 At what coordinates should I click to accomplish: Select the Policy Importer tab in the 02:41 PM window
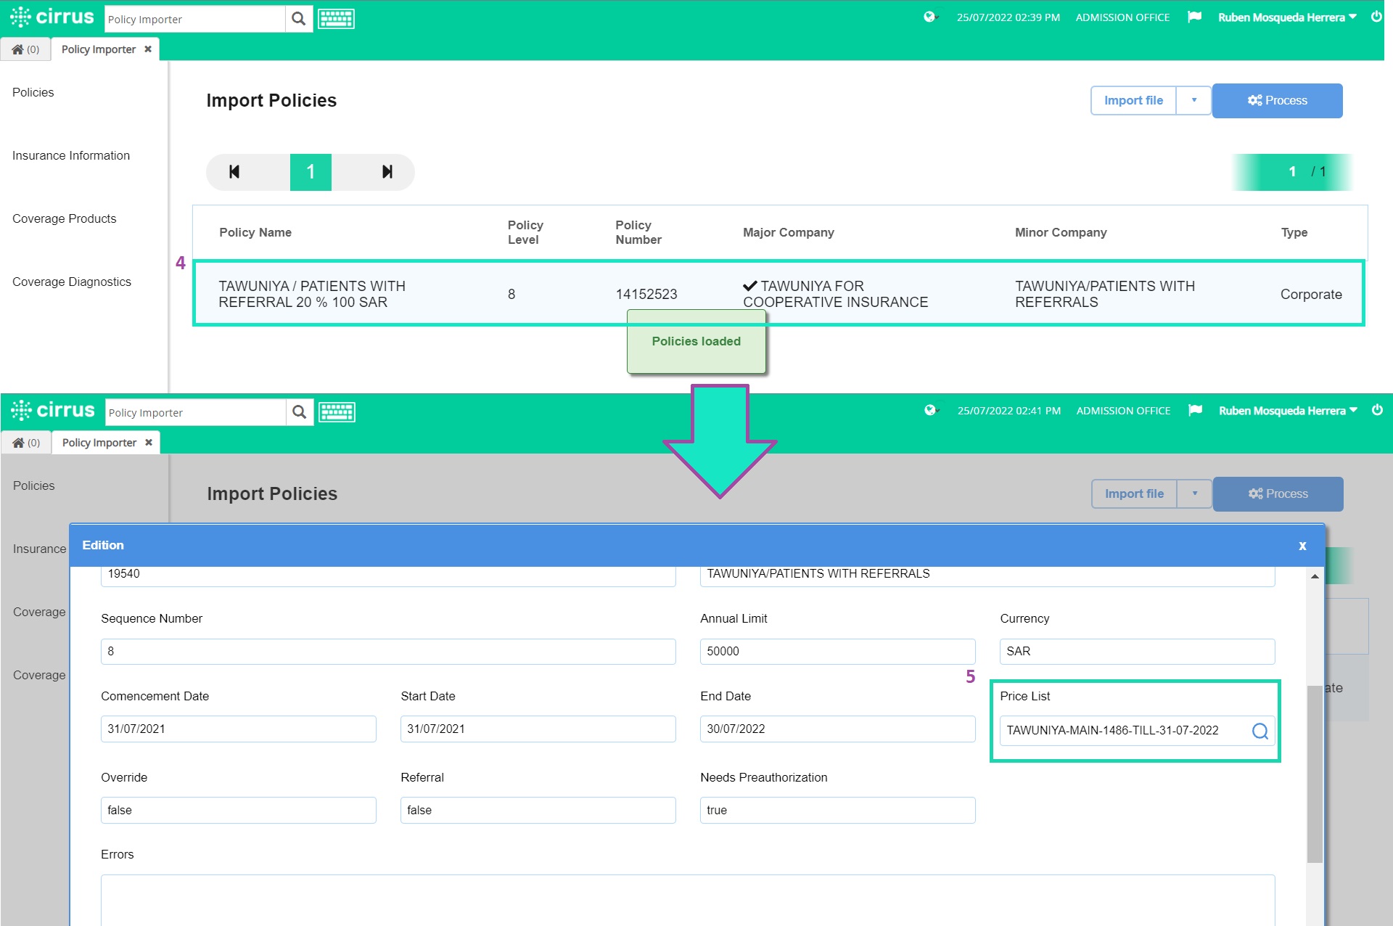[99, 443]
